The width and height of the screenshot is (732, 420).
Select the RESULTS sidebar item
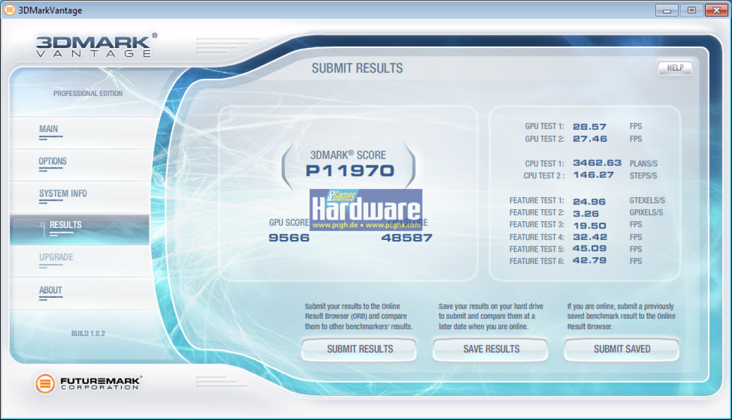(79, 230)
